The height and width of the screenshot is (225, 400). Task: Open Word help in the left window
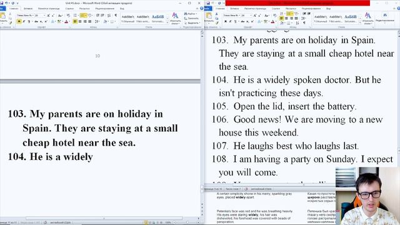pos(201,8)
